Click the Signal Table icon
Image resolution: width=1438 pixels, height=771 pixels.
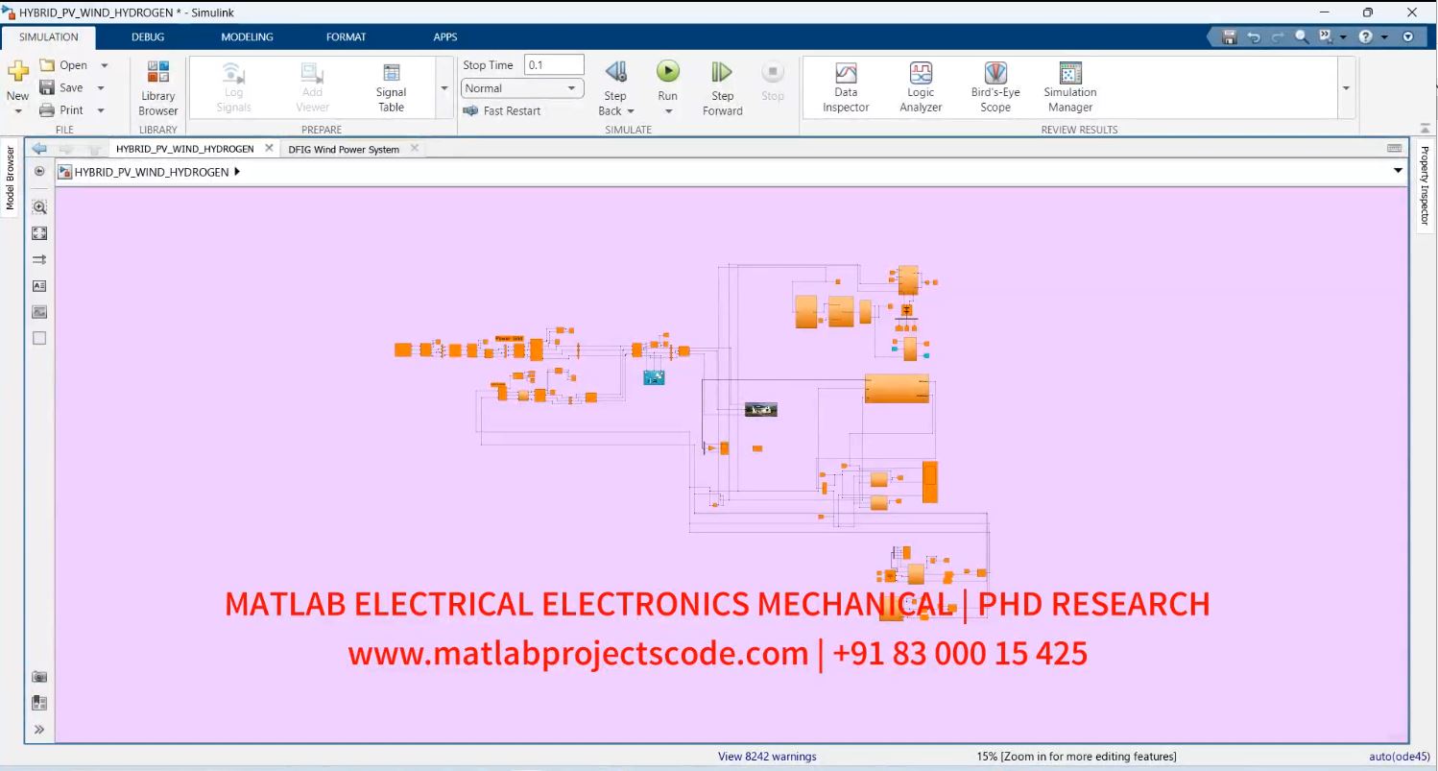click(390, 84)
